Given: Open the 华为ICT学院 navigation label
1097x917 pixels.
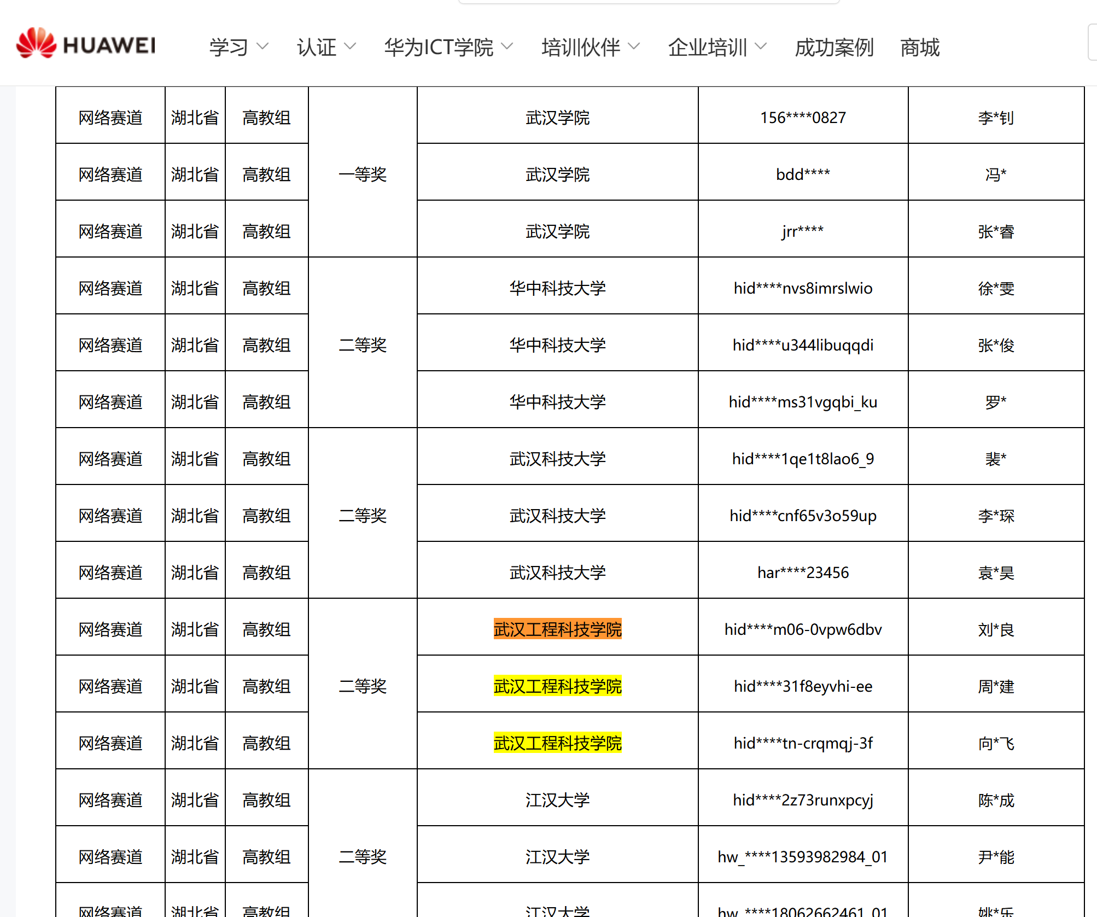Looking at the screenshot, I should click(439, 48).
